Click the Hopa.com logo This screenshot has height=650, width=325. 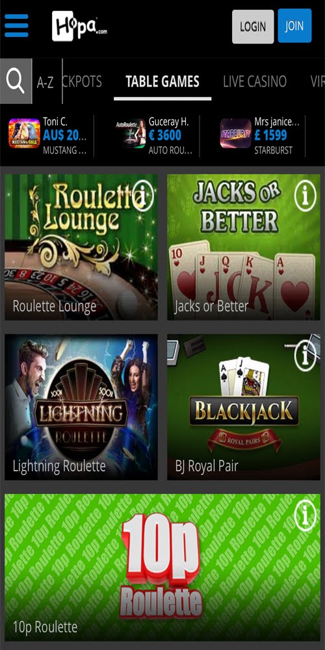tap(79, 26)
